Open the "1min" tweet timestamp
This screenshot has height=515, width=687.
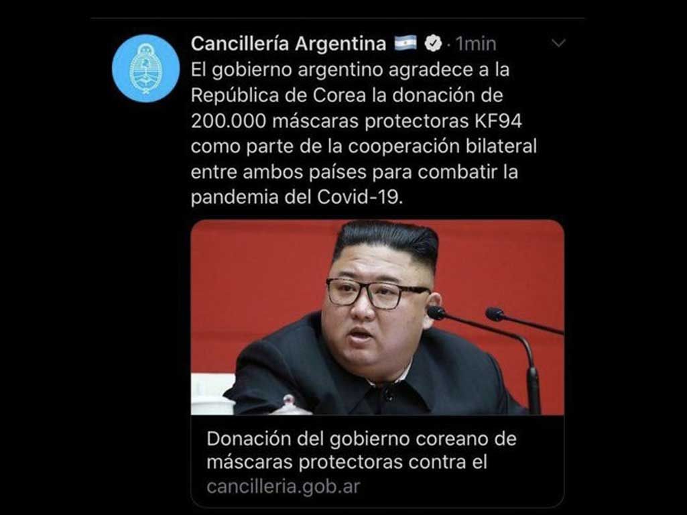(x=476, y=44)
